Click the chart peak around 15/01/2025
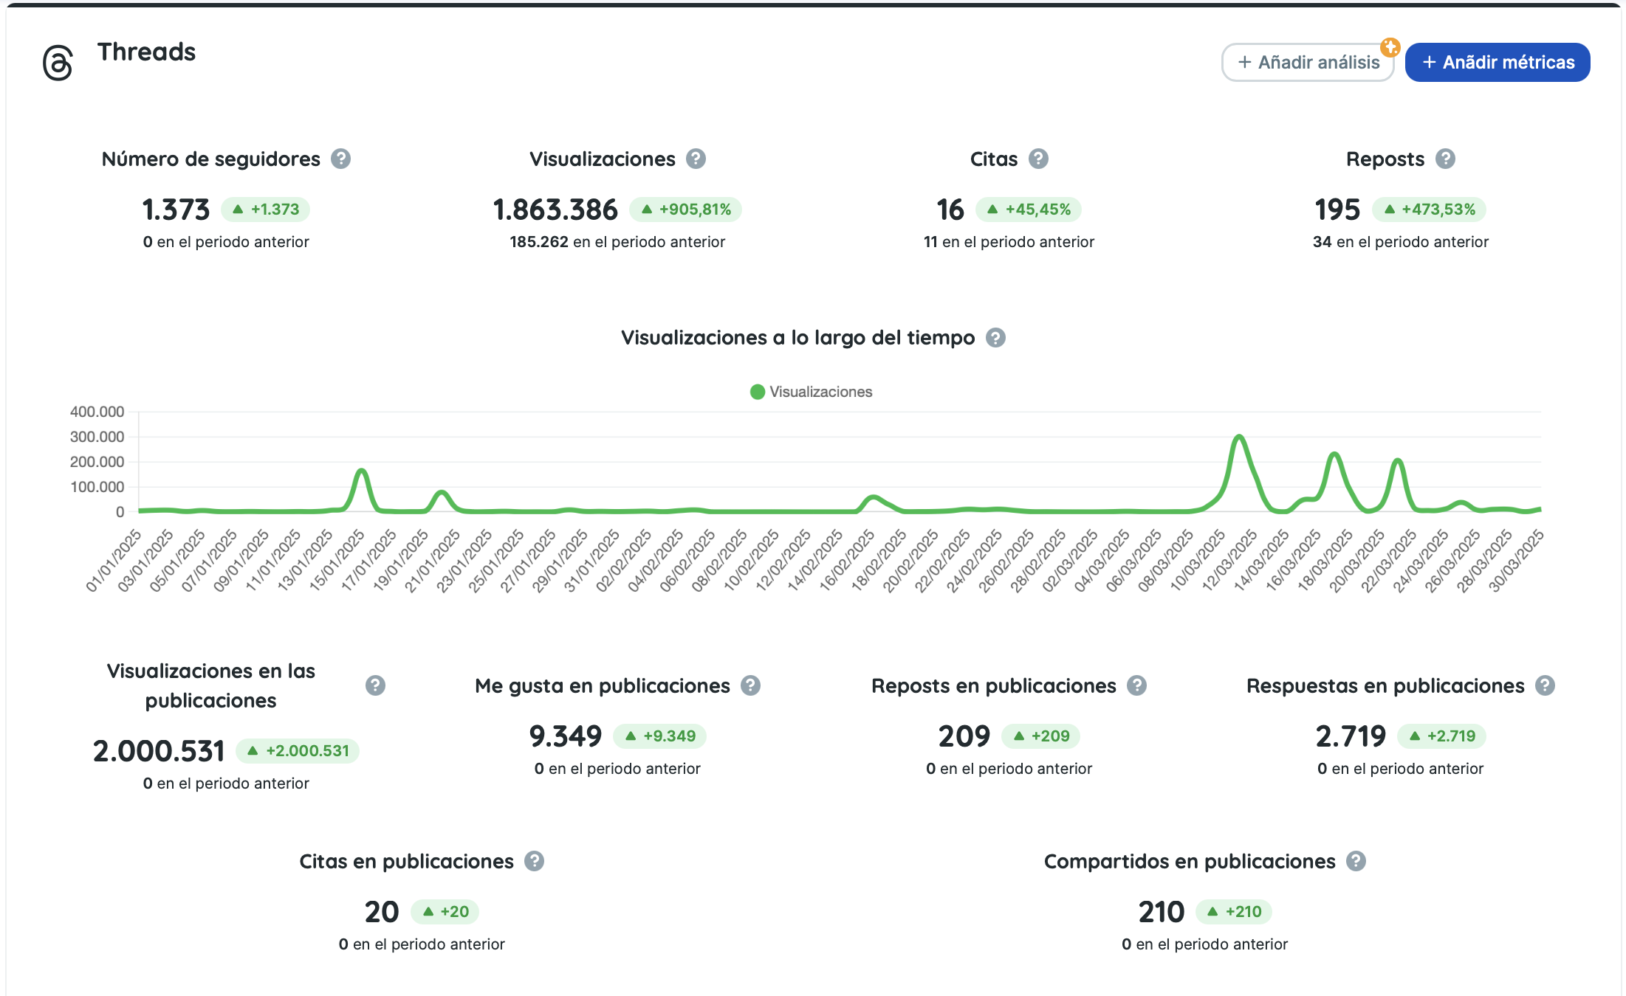This screenshot has width=1626, height=996. pos(361,470)
